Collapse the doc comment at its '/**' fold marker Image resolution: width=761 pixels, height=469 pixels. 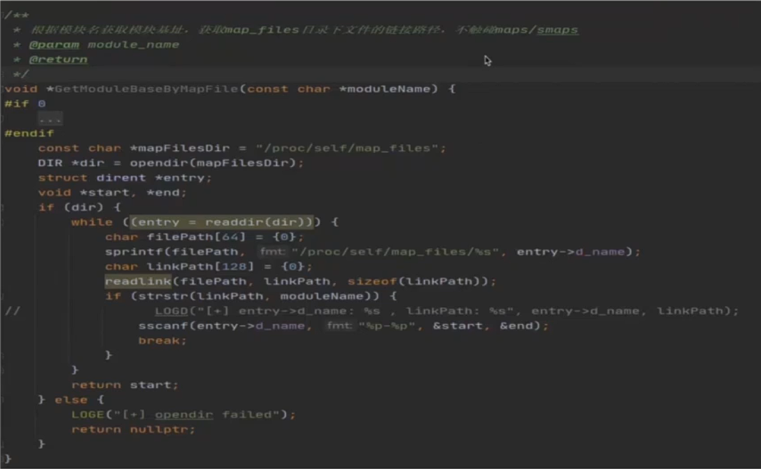[x=2, y=15]
